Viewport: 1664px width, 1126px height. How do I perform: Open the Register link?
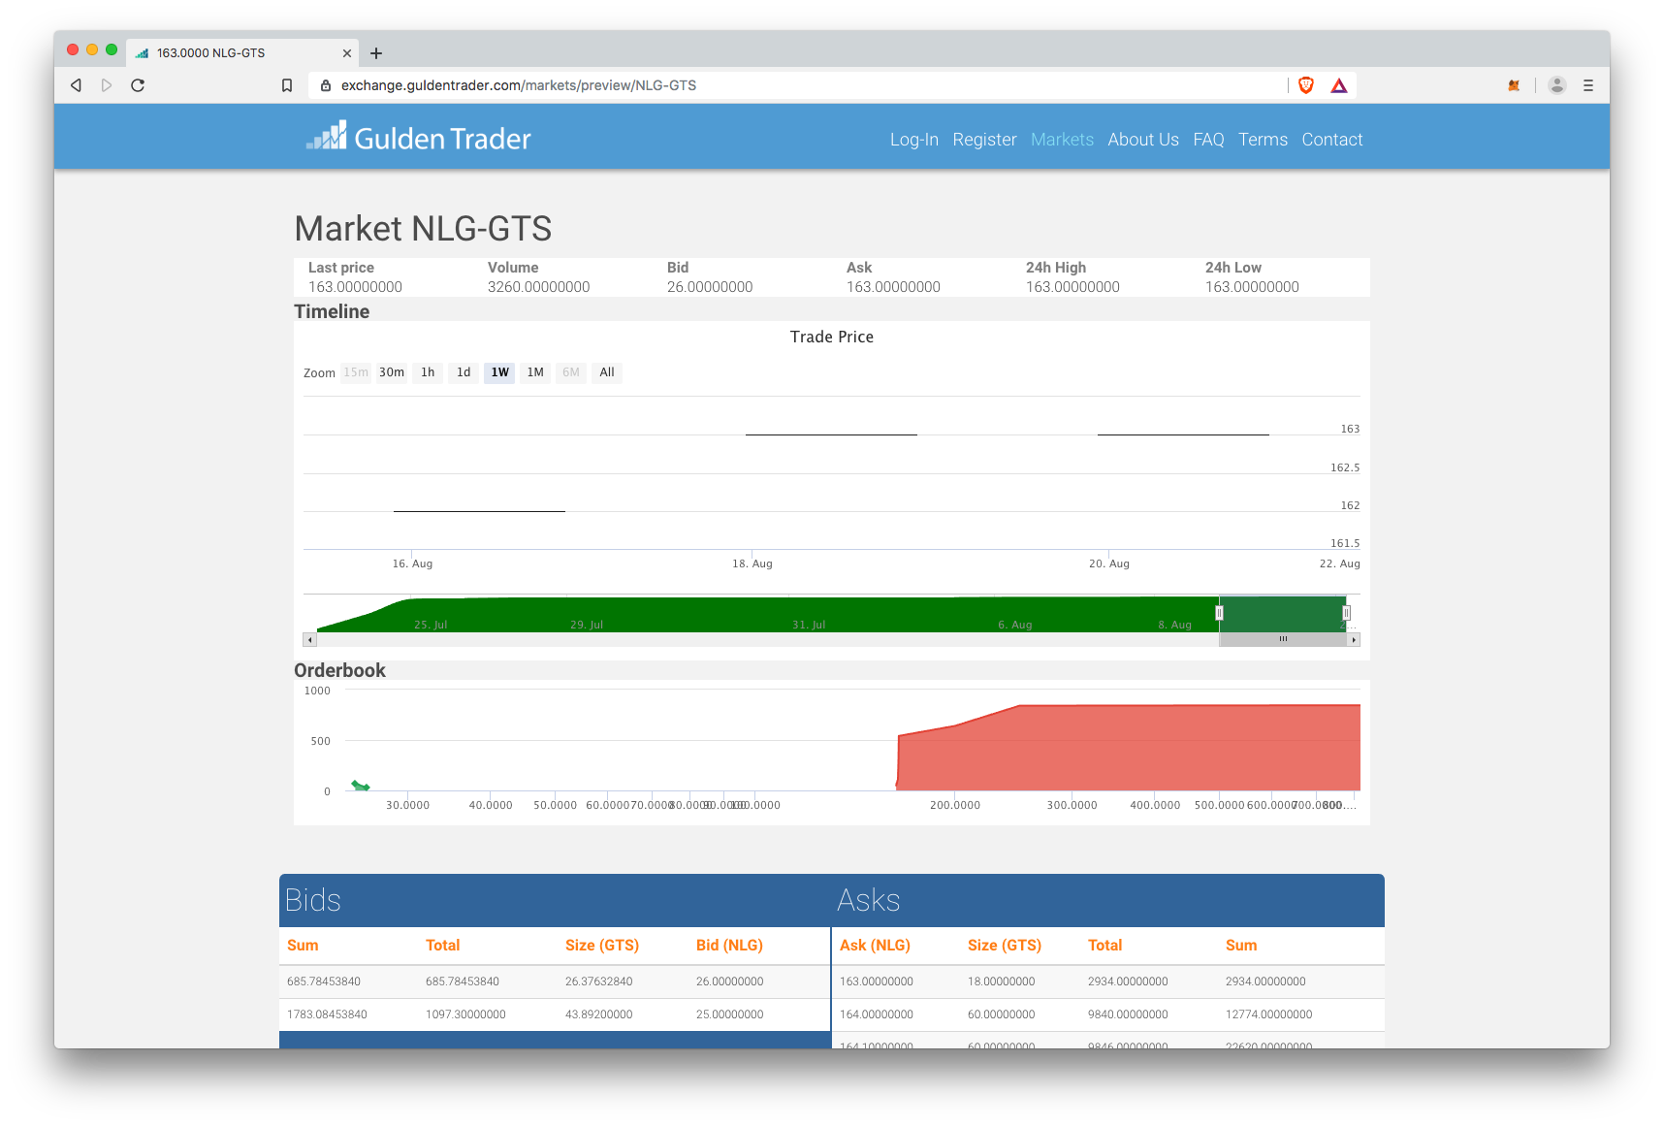(984, 140)
